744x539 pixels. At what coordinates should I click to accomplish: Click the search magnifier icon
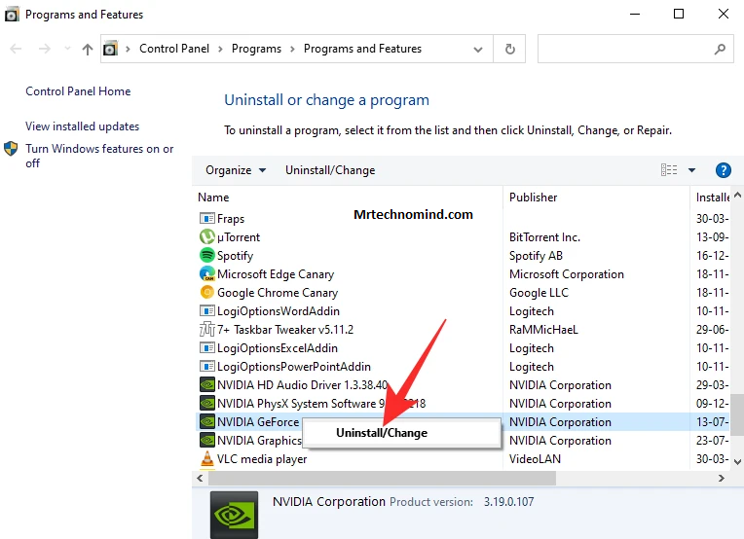coord(720,49)
